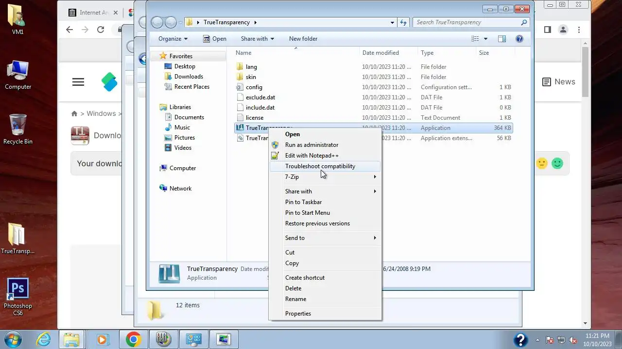Expand the Send to submenu
The image size is (622, 349).
coord(325,238)
